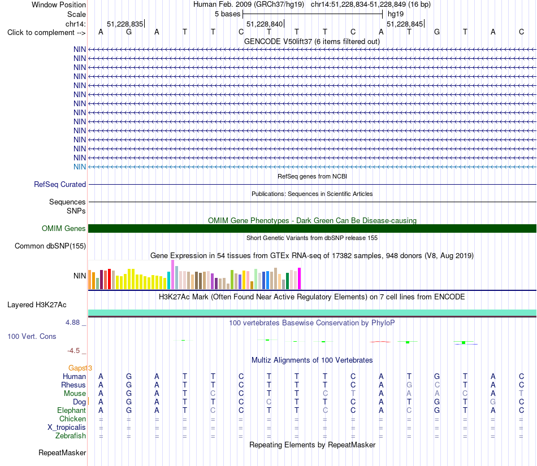Click the magenta last bar in GTEx chart
Image resolution: width=537 pixels, height=466 pixels.
click(x=300, y=278)
